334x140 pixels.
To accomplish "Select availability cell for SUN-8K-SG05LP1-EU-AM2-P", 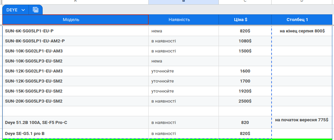I will tap(184, 41).
